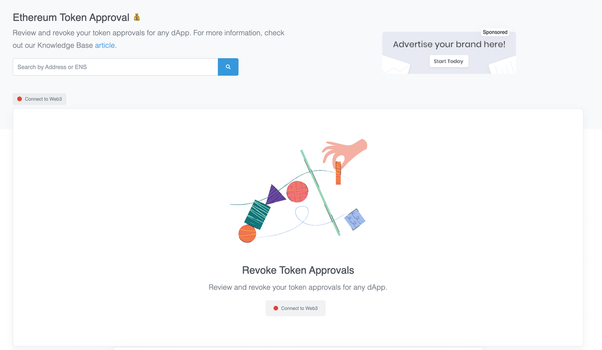Open the Knowledge Base article link
Image resolution: width=602 pixels, height=350 pixels.
point(105,45)
